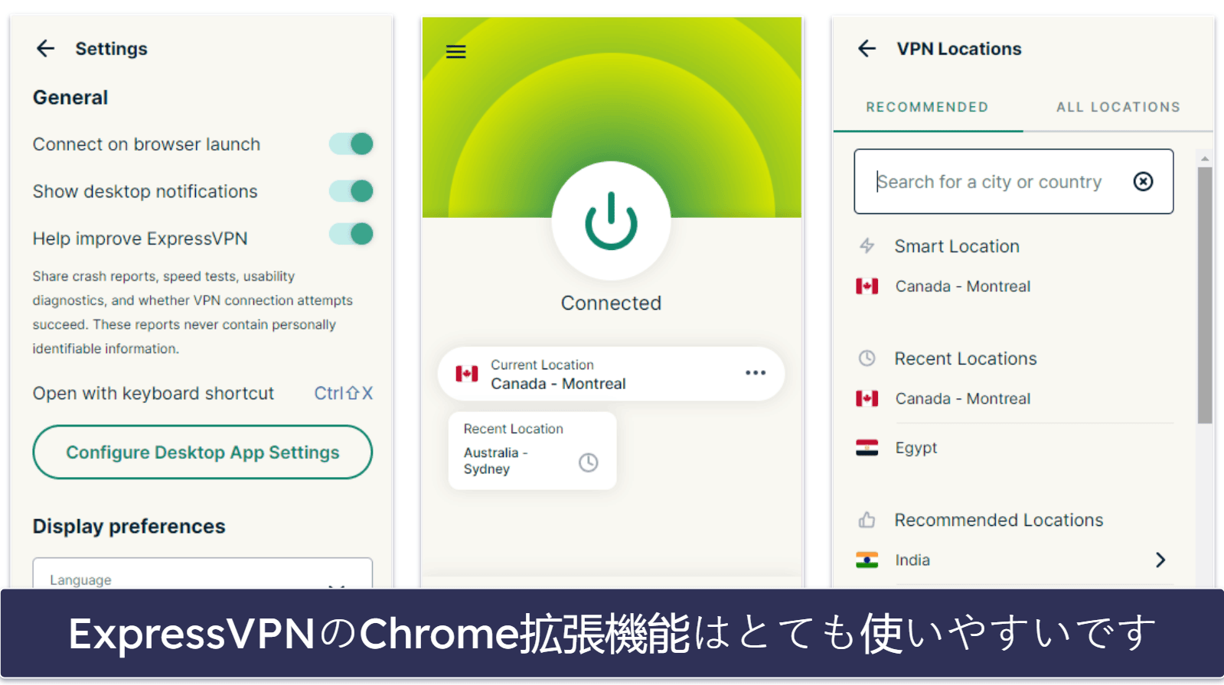Open the three-dot menu for Current Location
The height and width of the screenshot is (685, 1224).
[756, 373]
